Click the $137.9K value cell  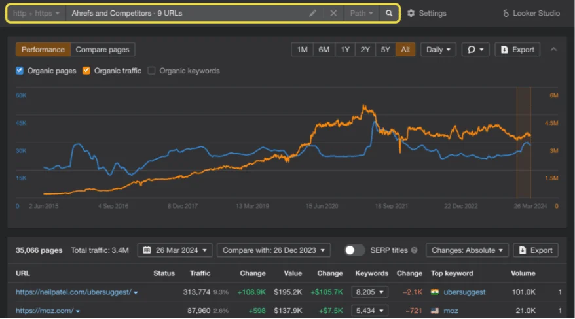click(x=288, y=311)
